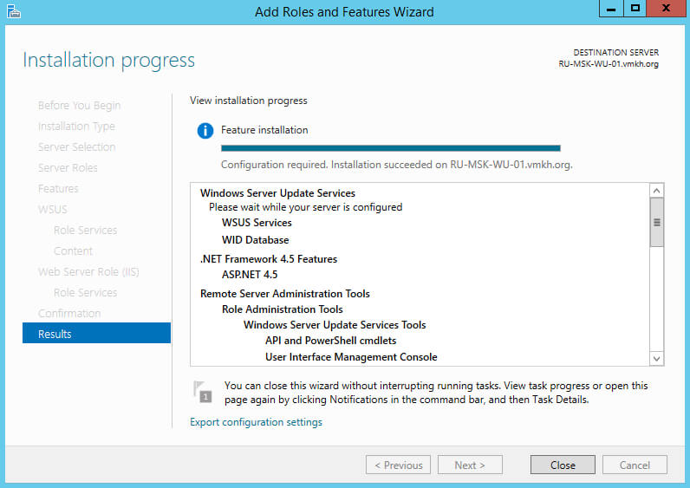The image size is (690, 488).
Task: Click the wizard icon in the title bar
Action: [x=14, y=11]
